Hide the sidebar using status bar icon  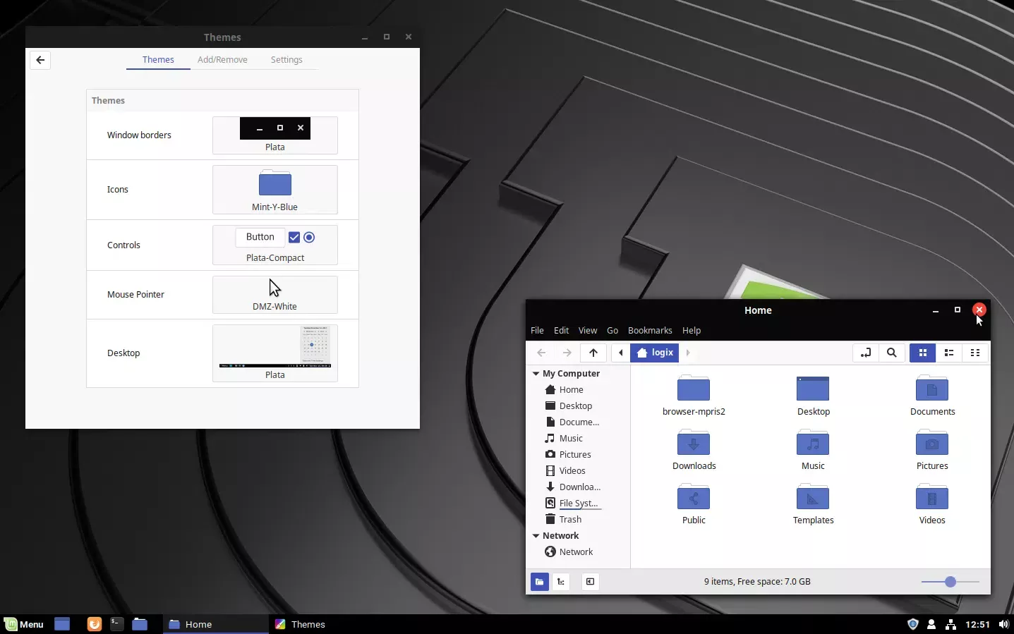590,582
